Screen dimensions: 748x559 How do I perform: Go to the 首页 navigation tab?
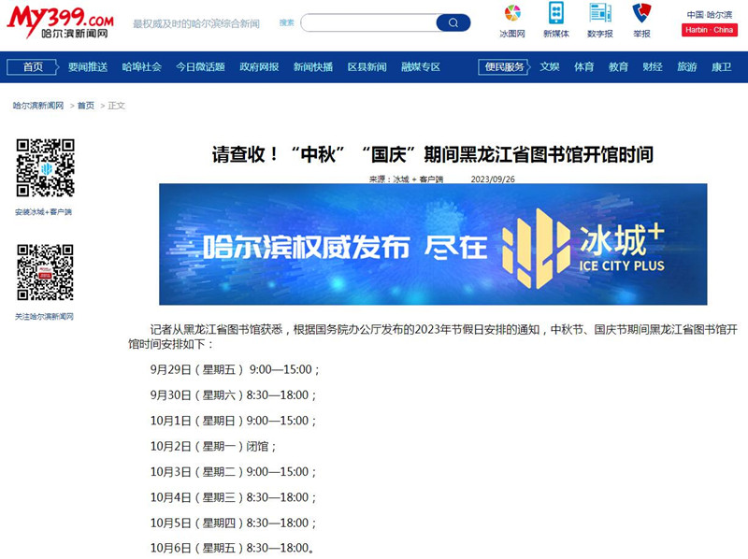pyautogui.click(x=34, y=67)
